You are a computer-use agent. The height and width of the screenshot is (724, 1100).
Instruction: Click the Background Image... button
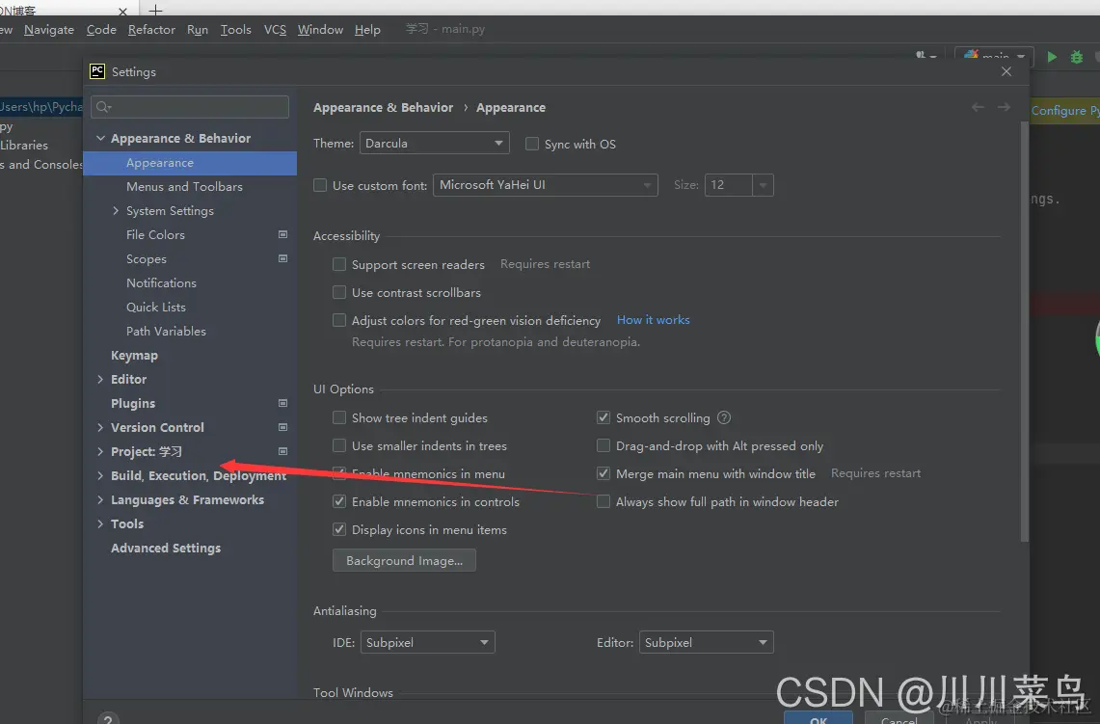point(404,560)
